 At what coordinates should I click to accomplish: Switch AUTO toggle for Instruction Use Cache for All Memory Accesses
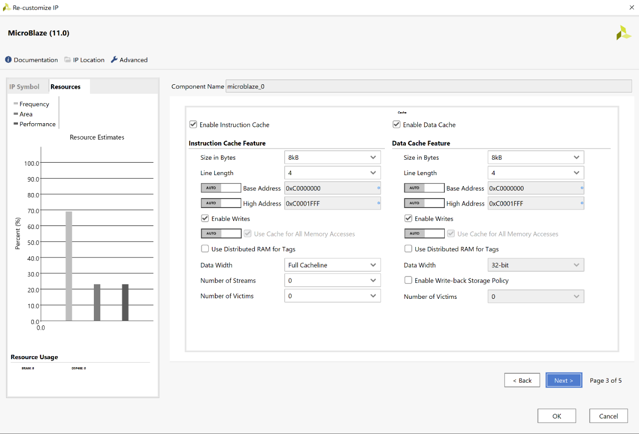pos(221,233)
